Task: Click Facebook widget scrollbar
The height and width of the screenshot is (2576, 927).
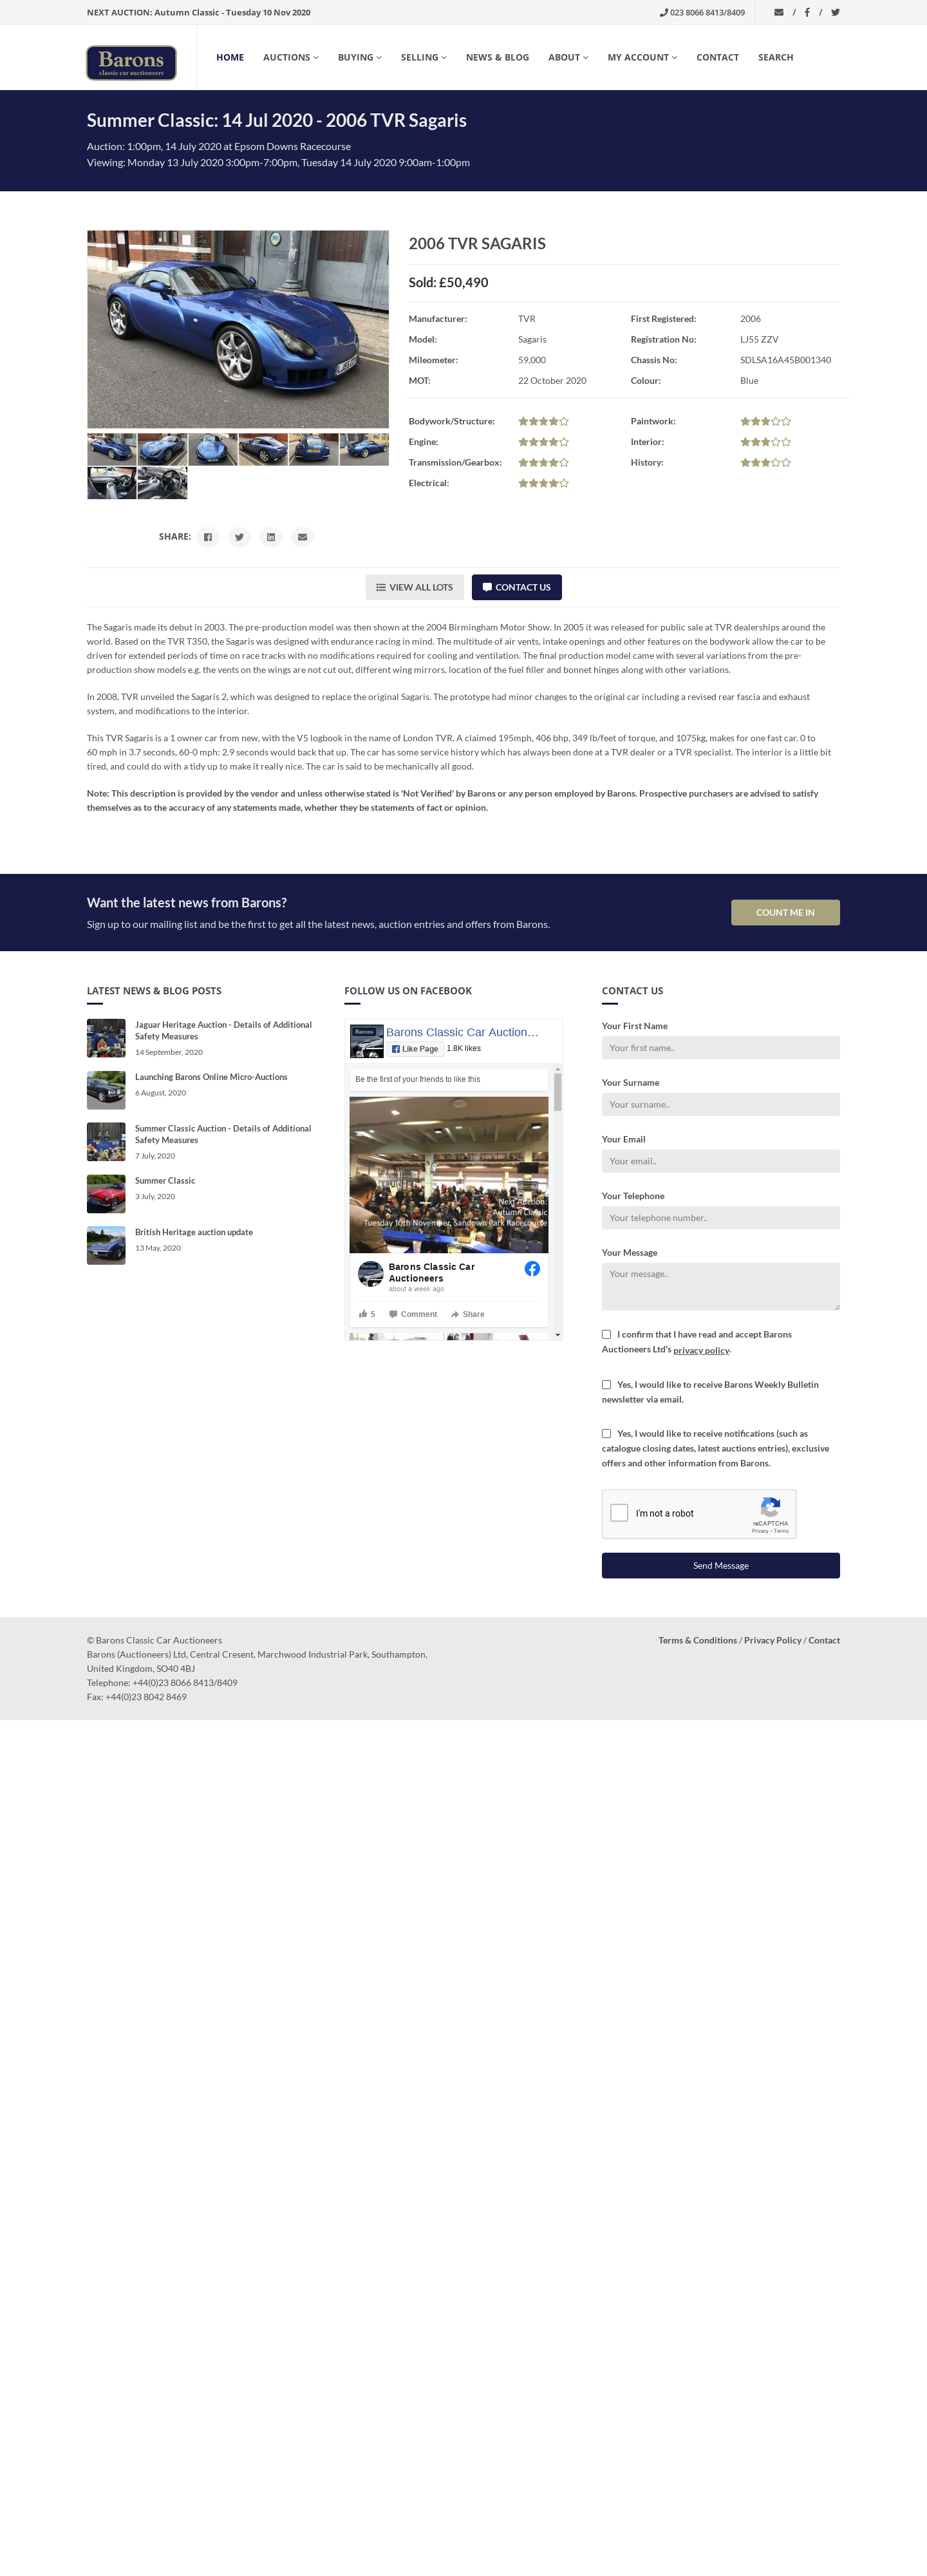Action: 557,1092
